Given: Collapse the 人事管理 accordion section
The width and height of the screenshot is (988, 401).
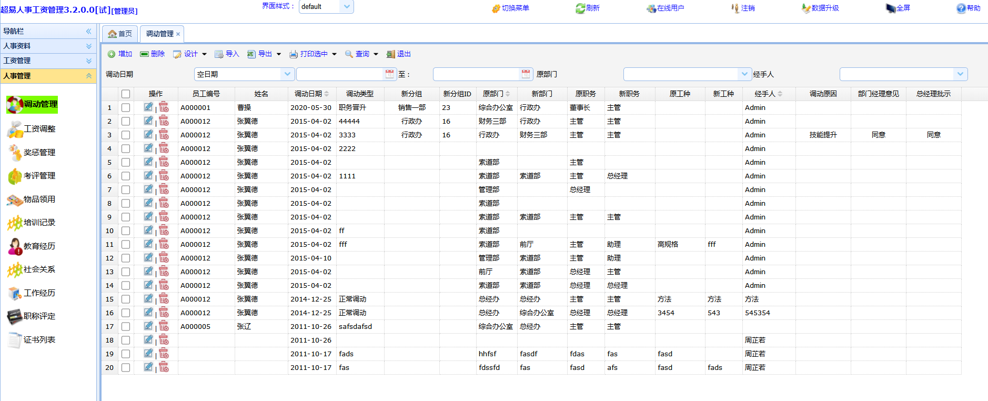Looking at the screenshot, I should (x=89, y=76).
